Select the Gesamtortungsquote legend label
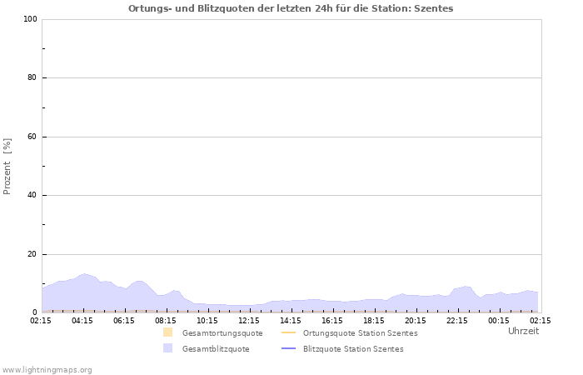The image size is (583, 375). [222, 332]
